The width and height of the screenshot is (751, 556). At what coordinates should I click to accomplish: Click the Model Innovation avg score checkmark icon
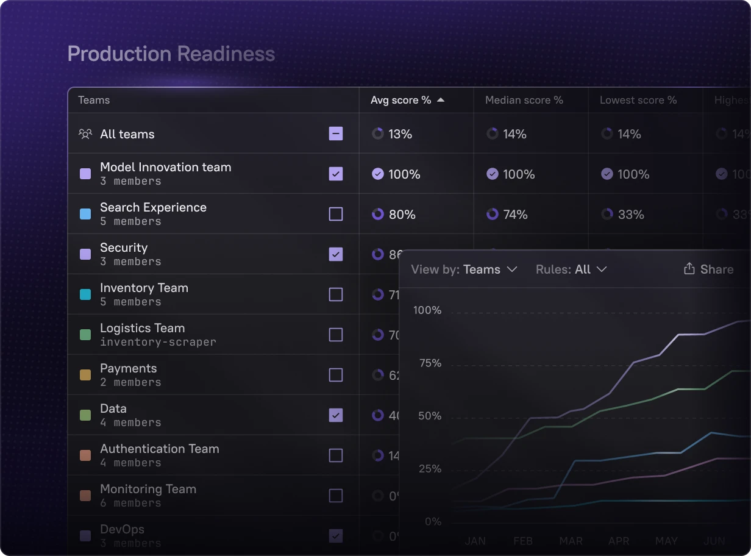(x=378, y=174)
